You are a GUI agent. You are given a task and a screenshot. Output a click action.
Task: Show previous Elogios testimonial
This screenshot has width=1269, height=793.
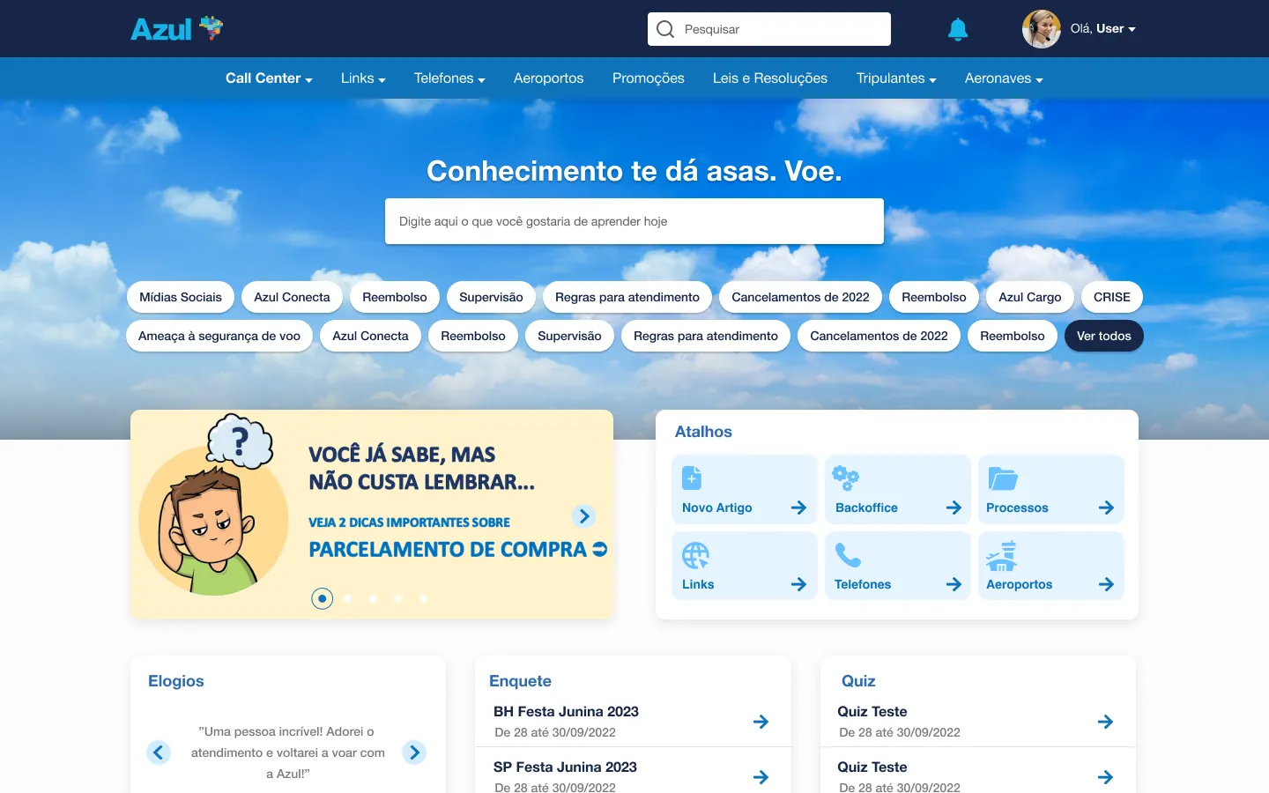159,752
